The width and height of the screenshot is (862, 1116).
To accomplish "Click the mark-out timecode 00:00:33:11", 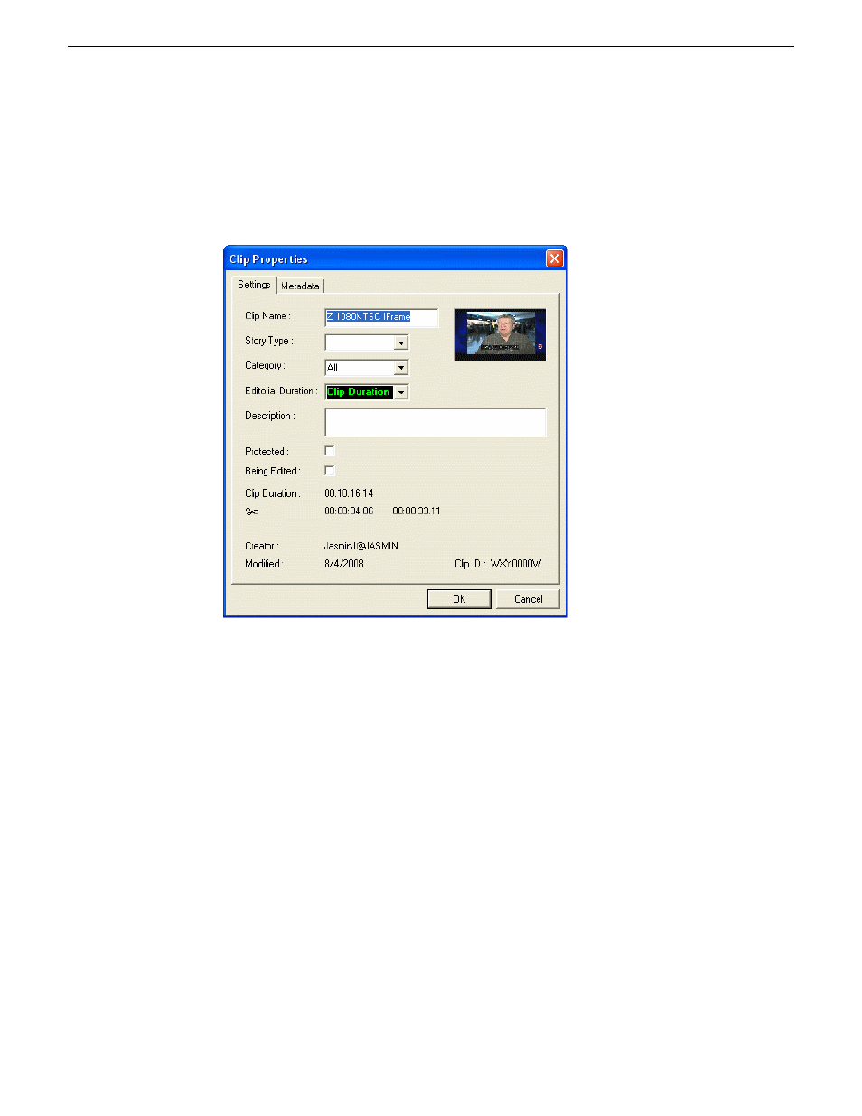I will pyautogui.click(x=417, y=511).
